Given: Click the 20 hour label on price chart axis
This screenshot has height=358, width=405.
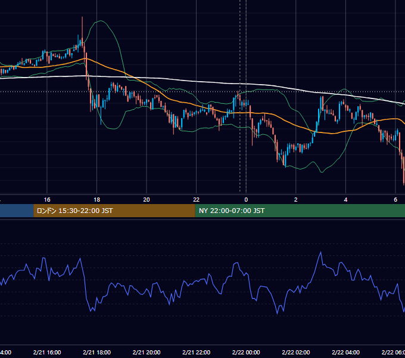Looking at the screenshot, I should click(147, 200).
